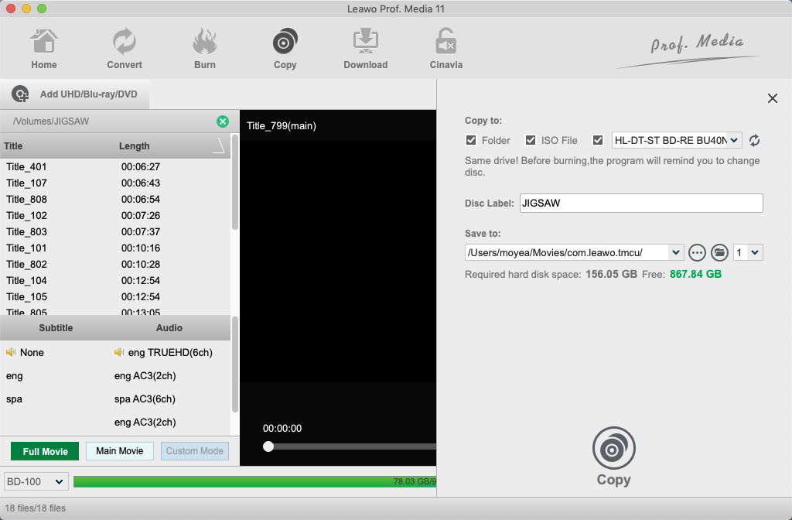Uncheck the Folder checkbox
Screen dimensions: 792x520
(471, 140)
